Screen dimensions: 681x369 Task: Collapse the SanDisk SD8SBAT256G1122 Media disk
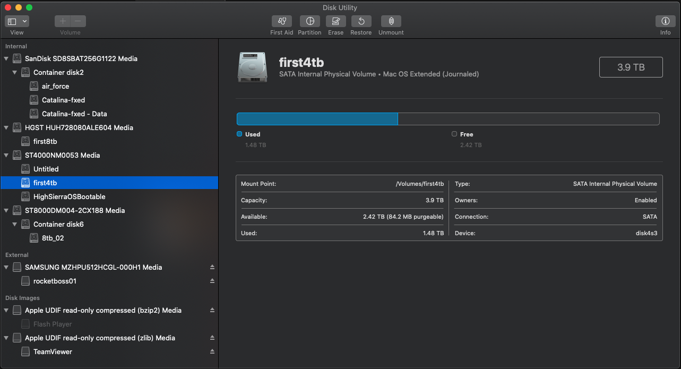[x=6, y=59]
